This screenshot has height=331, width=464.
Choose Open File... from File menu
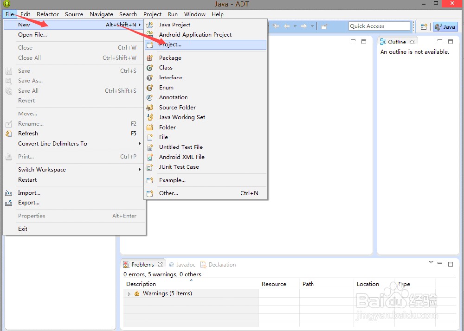click(x=73, y=35)
